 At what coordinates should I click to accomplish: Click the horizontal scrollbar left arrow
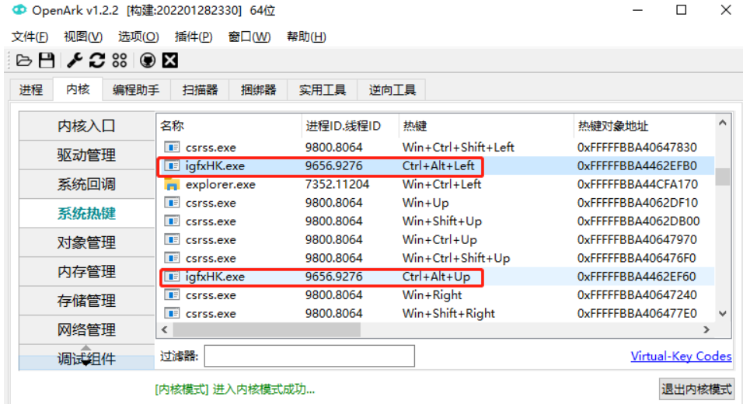[165, 329]
